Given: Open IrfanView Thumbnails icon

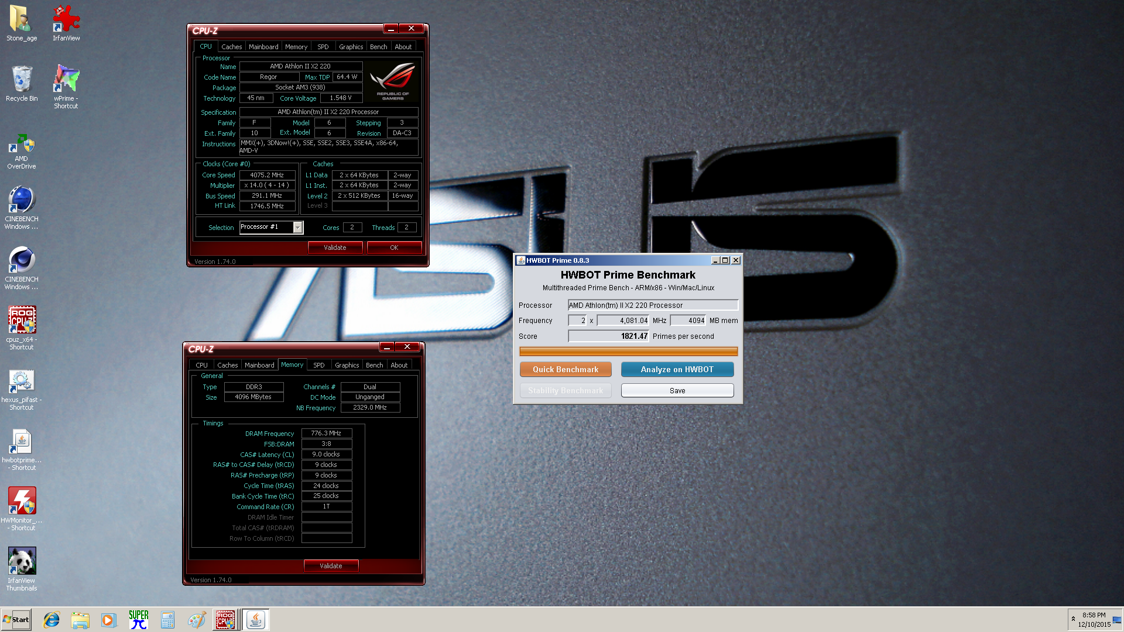Looking at the screenshot, I should click(22, 569).
